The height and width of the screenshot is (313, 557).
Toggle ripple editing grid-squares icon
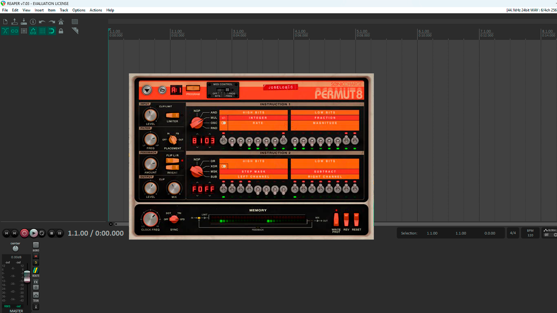point(24,31)
